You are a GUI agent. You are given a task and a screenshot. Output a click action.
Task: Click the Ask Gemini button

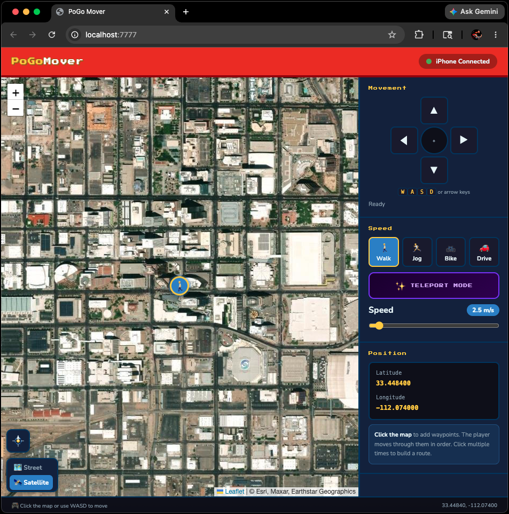474,12
